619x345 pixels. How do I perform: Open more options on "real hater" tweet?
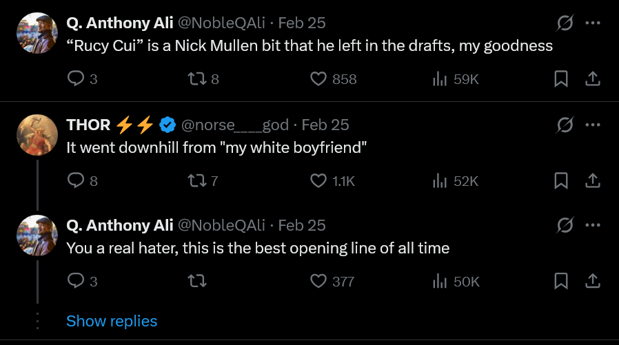593,225
